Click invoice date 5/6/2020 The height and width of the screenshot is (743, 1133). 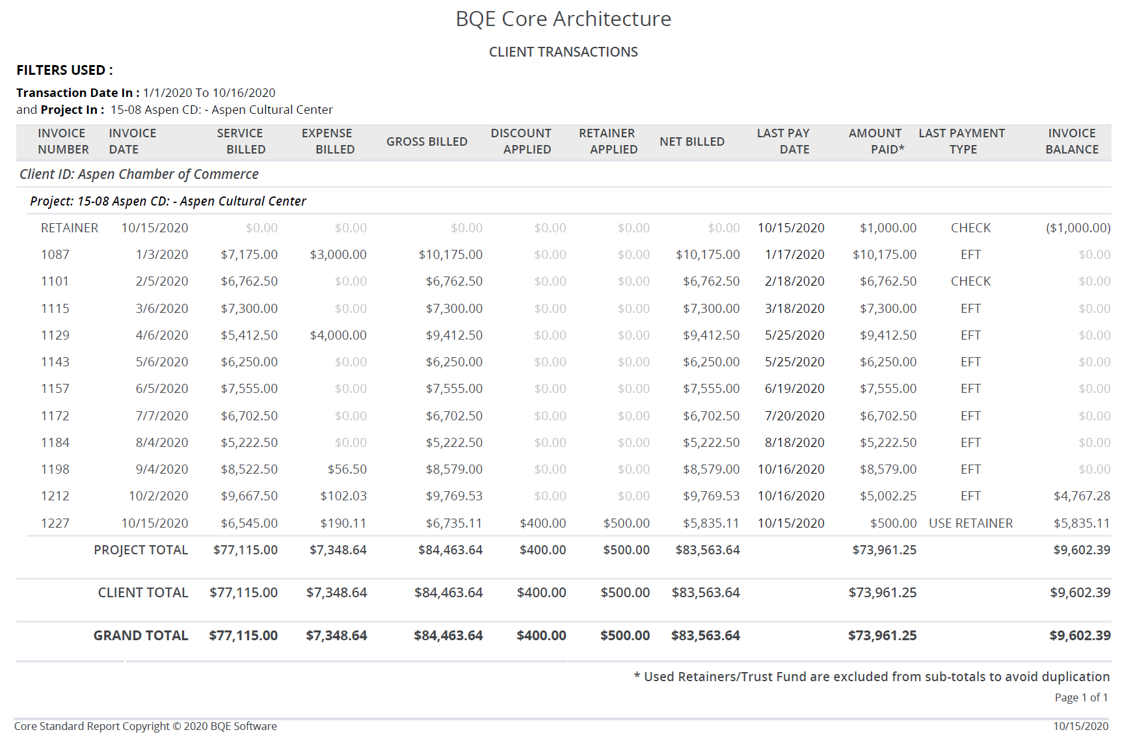point(162,362)
